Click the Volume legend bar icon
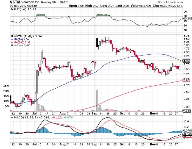Image resolution: width=192 pixels, height=149 pixels. click(12, 45)
